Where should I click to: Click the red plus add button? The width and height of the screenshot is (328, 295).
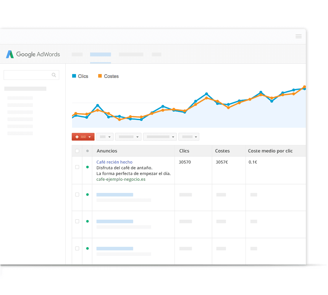[x=83, y=137]
